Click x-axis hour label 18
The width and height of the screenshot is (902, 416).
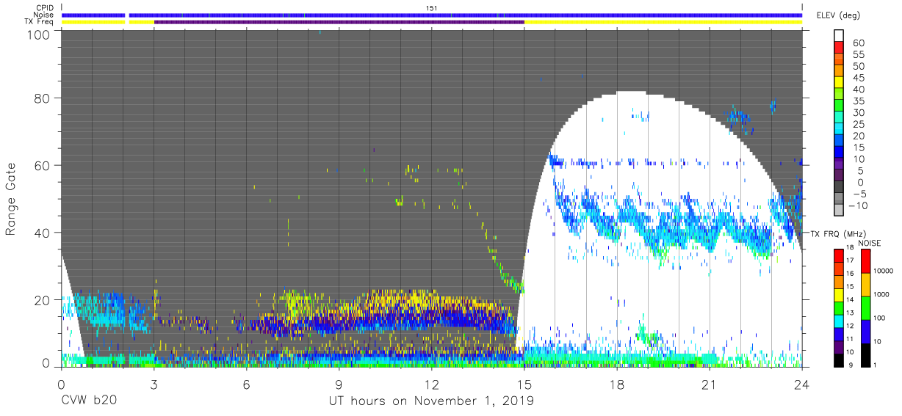click(617, 384)
